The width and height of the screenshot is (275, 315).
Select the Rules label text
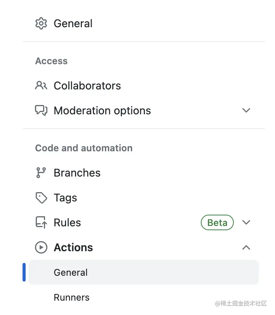pyautogui.click(x=67, y=222)
